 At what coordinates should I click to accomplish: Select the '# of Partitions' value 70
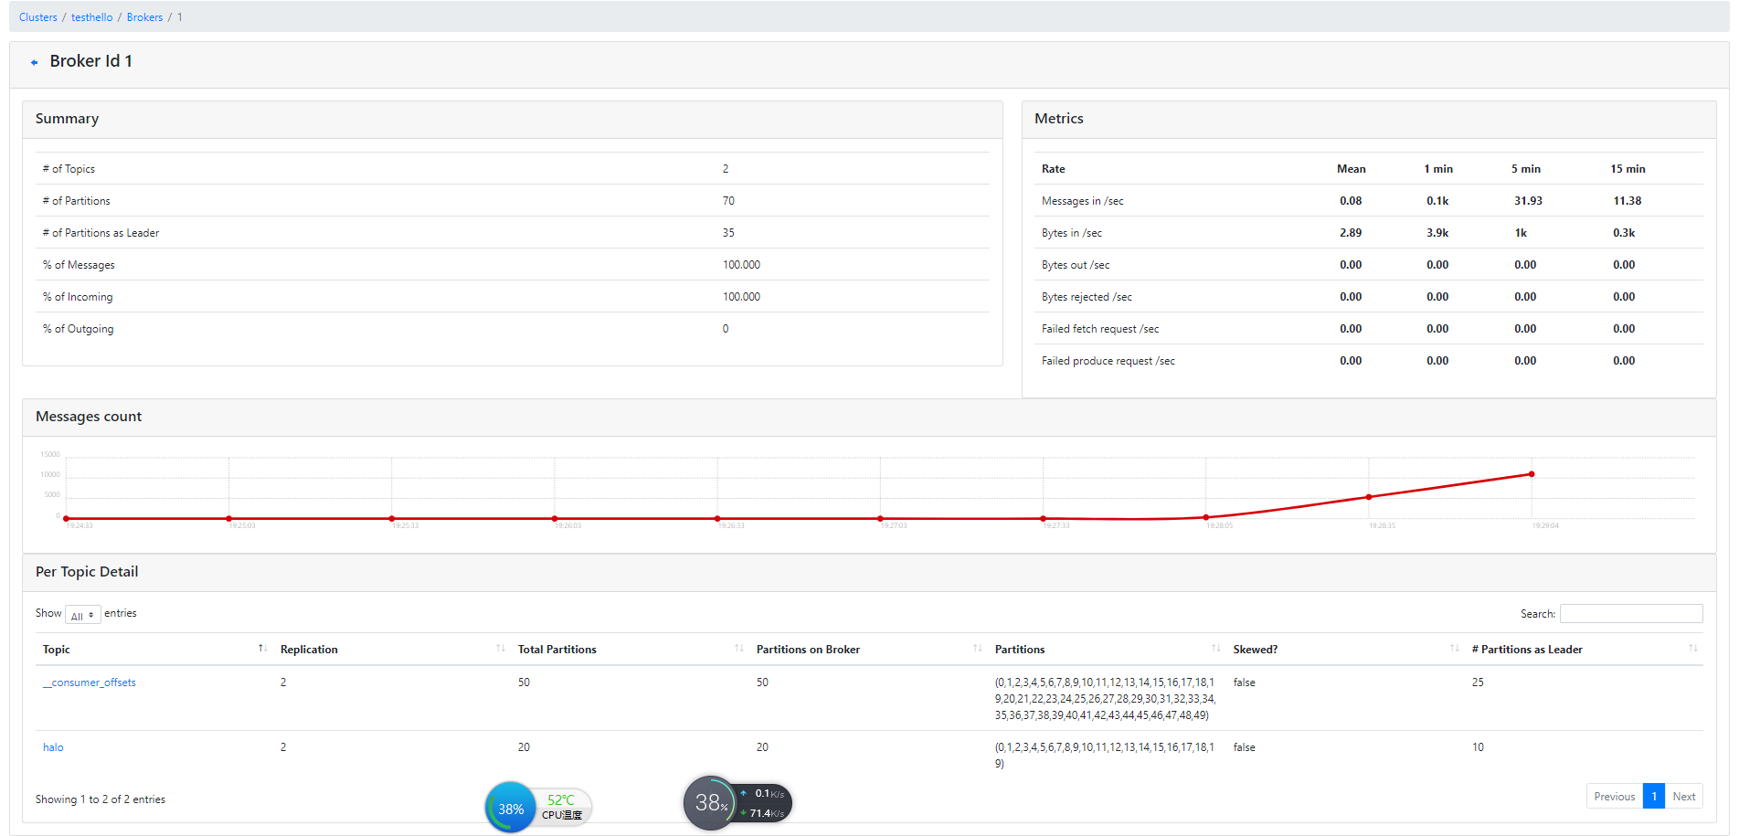(x=728, y=201)
